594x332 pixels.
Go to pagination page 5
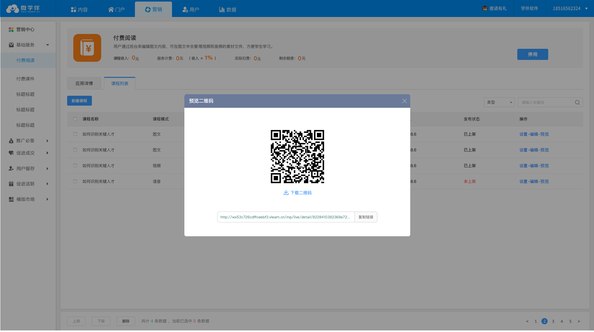[570, 321]
